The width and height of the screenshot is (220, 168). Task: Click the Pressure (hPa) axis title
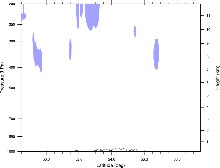pos(2,78)
